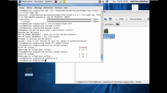Click the terminal prompt cursor line
167x93 pixels.
(32, 61)
